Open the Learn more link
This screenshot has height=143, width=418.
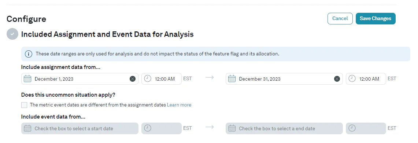179,105
